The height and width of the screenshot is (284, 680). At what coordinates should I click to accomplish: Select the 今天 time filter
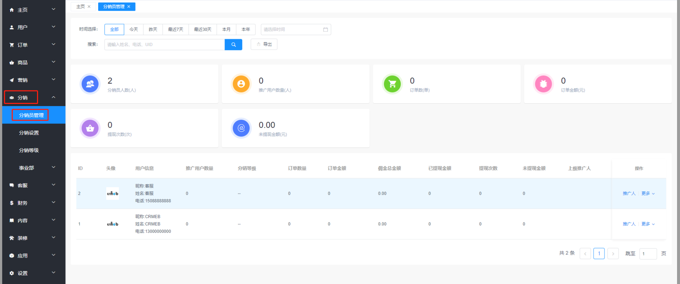coord(134,30)
